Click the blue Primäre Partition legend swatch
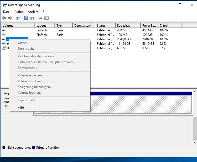Image resolution: width=197 pixels, height=162 pixels. point(34,148)
